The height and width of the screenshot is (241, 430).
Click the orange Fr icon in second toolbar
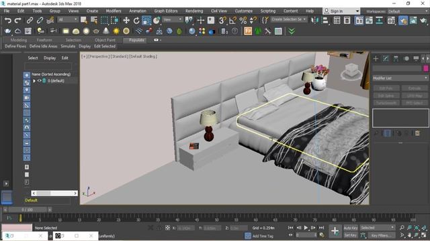pos(248,31)
